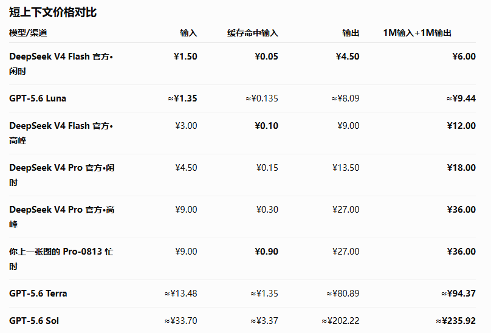The image size is (491, 333).
Task: Click the ≈¥80.89 output price for Terra
Action: tap(343, 294)
